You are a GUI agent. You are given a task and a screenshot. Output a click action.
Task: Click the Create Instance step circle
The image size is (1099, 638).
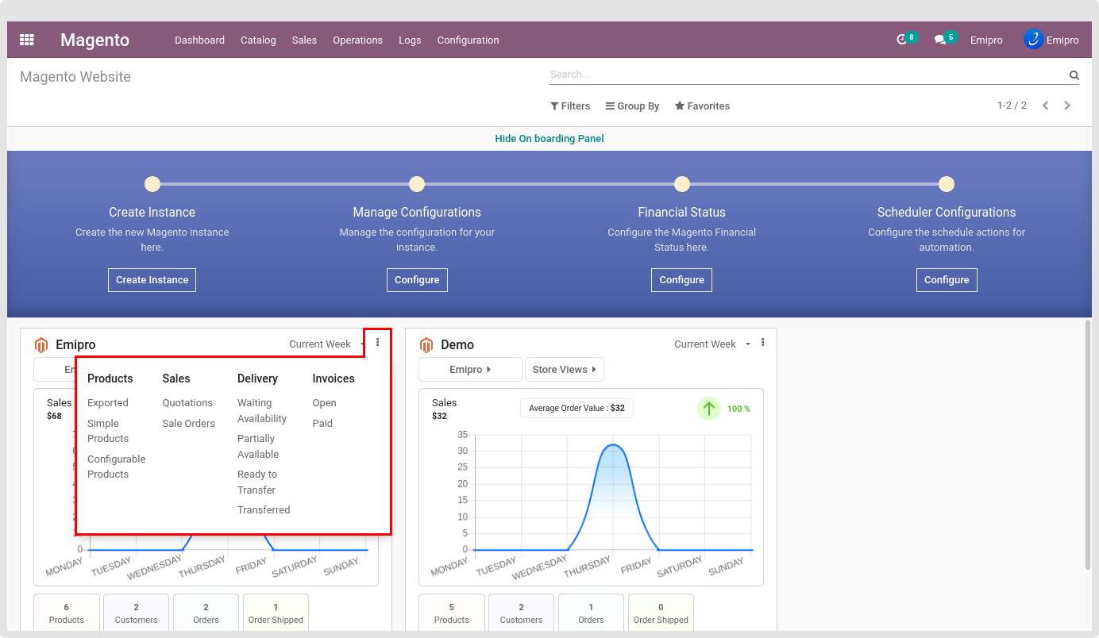(152, 184)
